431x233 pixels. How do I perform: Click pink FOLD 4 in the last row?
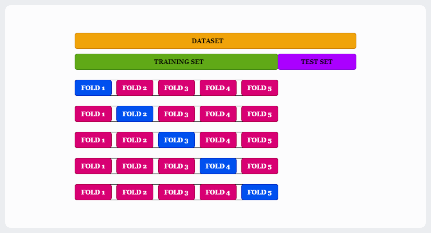tap(218, 192)
